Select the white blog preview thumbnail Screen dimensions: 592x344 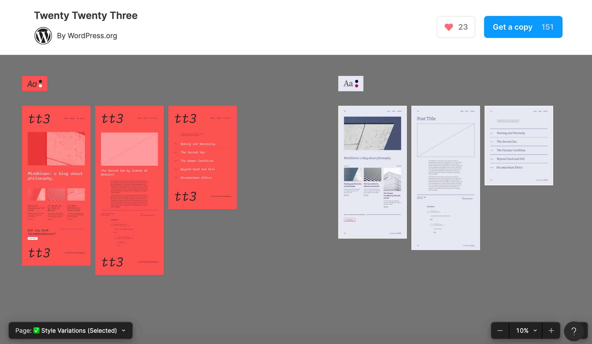coord(372,172)
